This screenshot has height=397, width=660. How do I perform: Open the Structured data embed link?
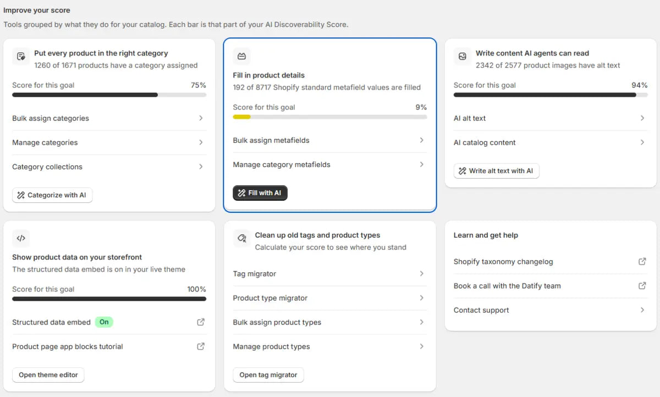pyautogui.click(x=109, y=322)
